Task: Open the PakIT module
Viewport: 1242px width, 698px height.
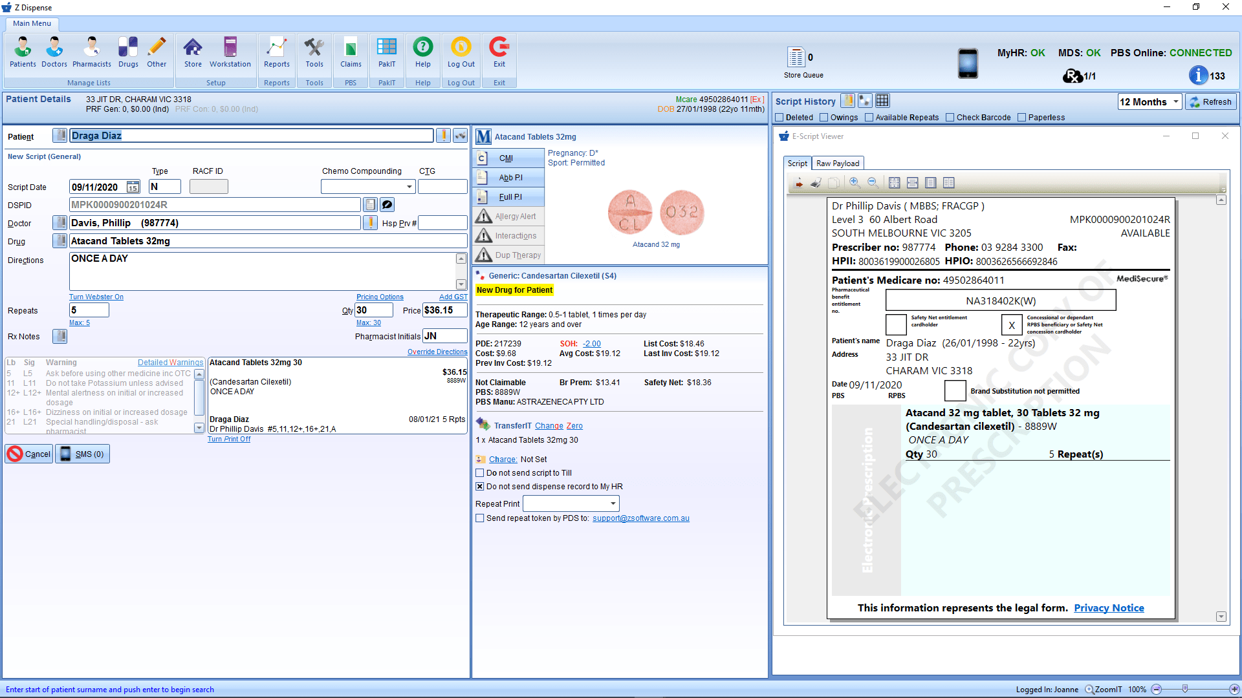Action: pos(386,53)
